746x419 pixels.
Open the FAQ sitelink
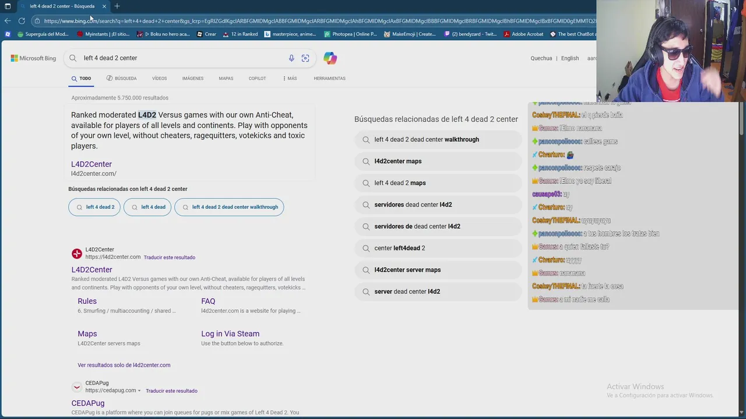208,301
